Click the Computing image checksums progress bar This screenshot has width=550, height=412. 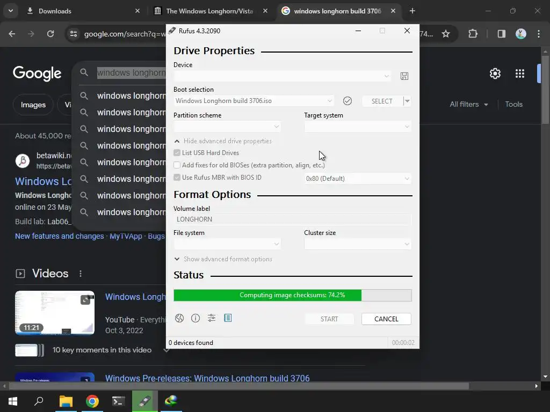(x=293, y=296)
